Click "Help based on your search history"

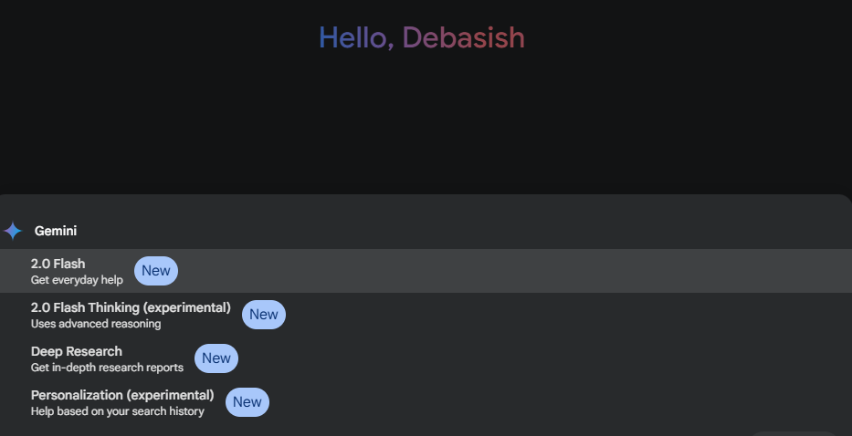[118, 411]
